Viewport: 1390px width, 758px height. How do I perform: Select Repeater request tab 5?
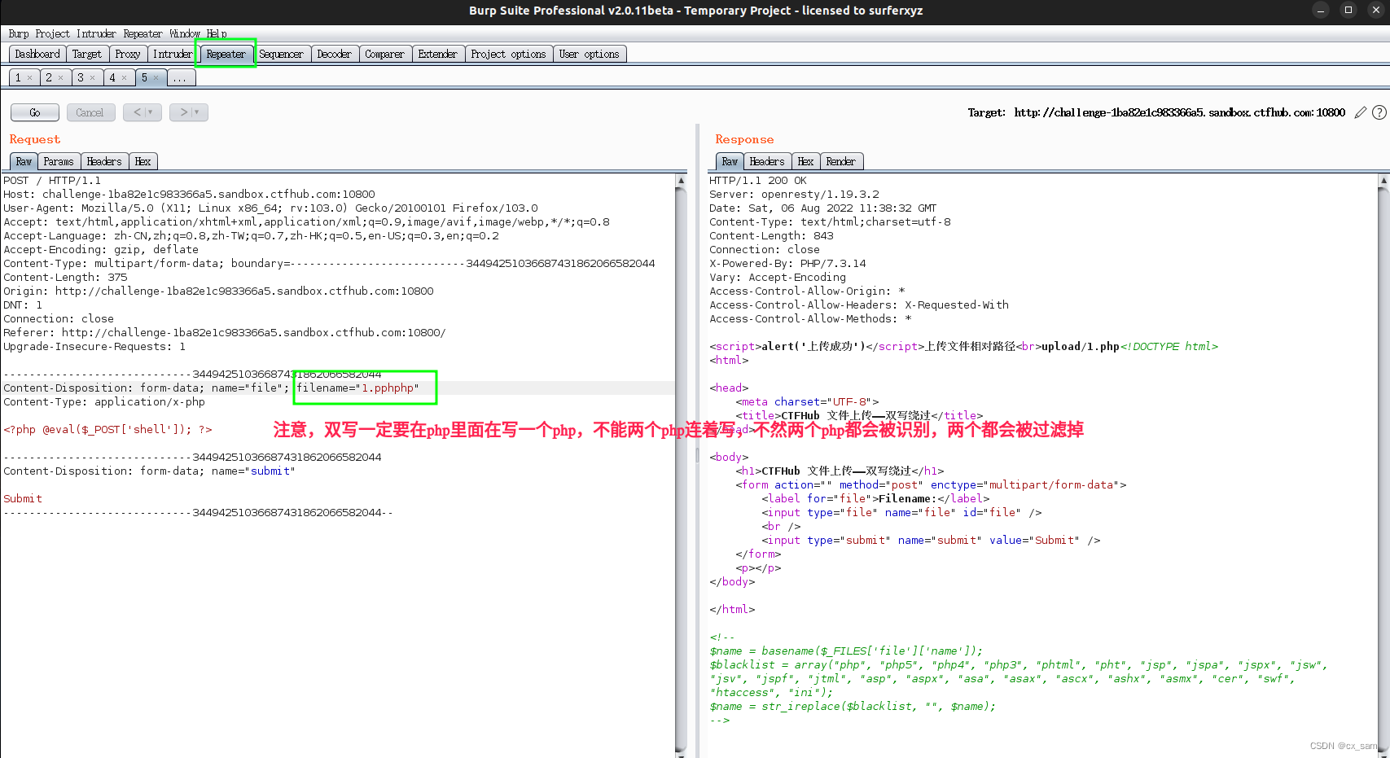point(144,78)
